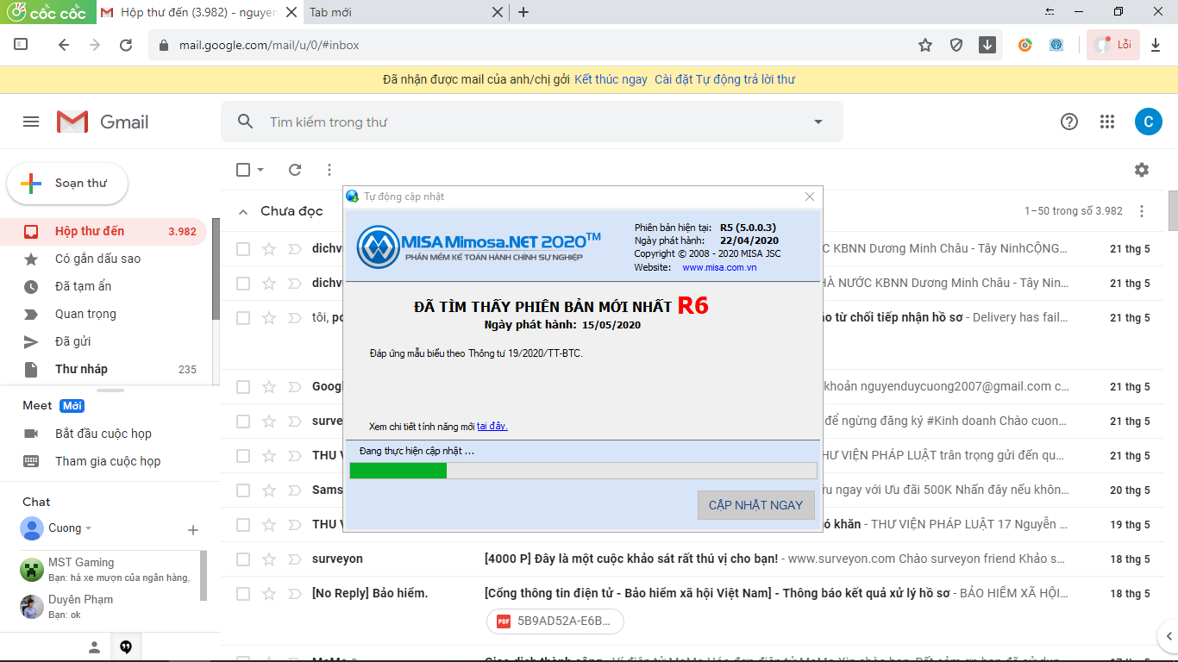Open the Google apps grid icon
The width and height of the screenshot is (1178, 662).
coord(1107,122)
